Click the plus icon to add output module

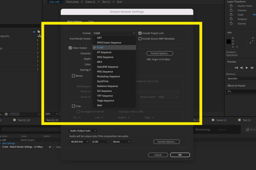tap(50, 147)
